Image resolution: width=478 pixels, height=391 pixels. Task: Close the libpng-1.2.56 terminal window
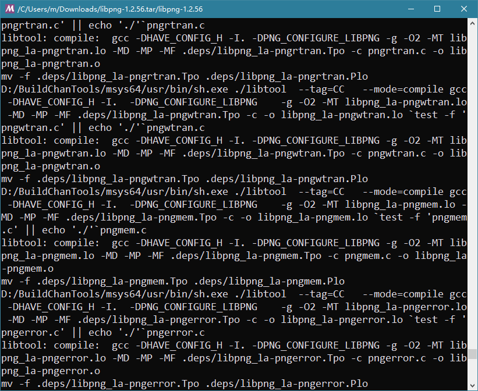464,9
